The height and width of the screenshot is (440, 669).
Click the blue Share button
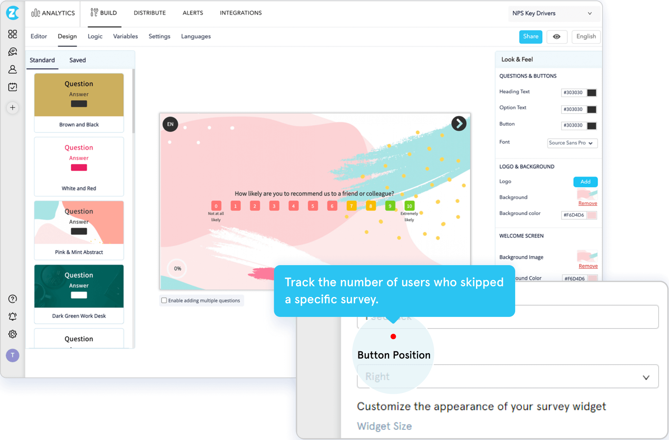(x=531, y=37)
